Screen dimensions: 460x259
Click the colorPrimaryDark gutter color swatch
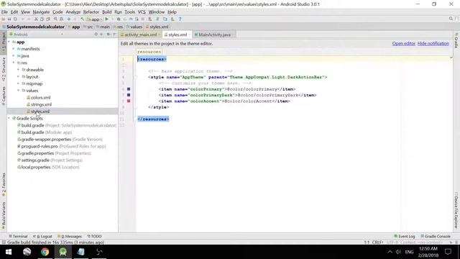point(129,95)
